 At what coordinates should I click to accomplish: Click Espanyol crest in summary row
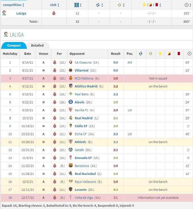point(54,13)
